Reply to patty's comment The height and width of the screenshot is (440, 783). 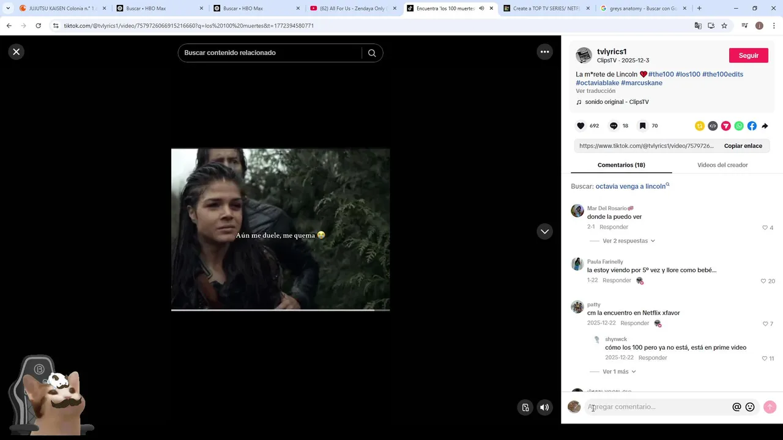[x=634, y=323]
